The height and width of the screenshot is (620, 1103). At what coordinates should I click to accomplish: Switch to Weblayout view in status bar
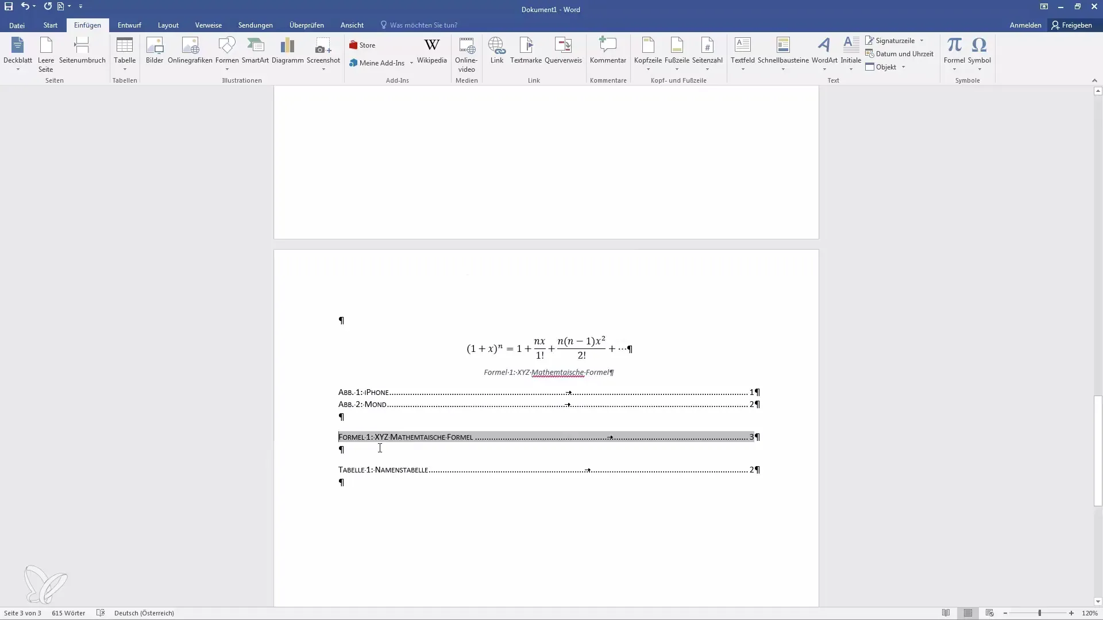(990, 613)
